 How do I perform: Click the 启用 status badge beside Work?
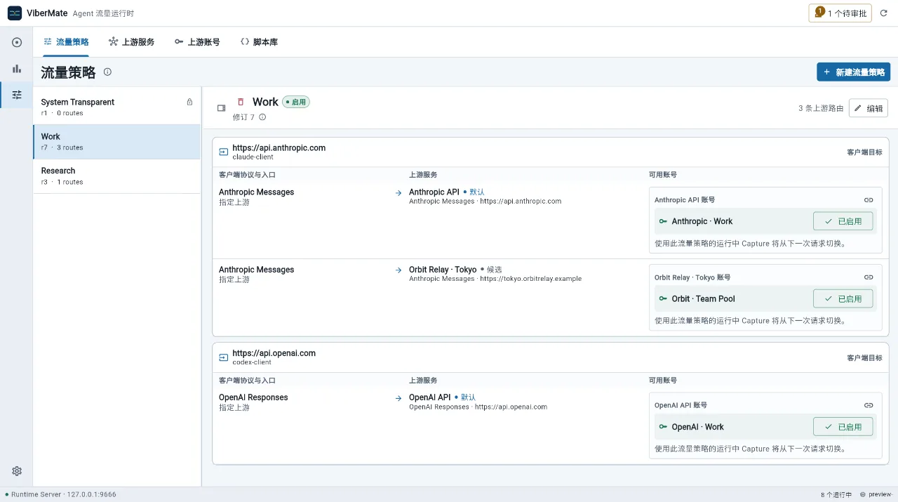[296, 102]
